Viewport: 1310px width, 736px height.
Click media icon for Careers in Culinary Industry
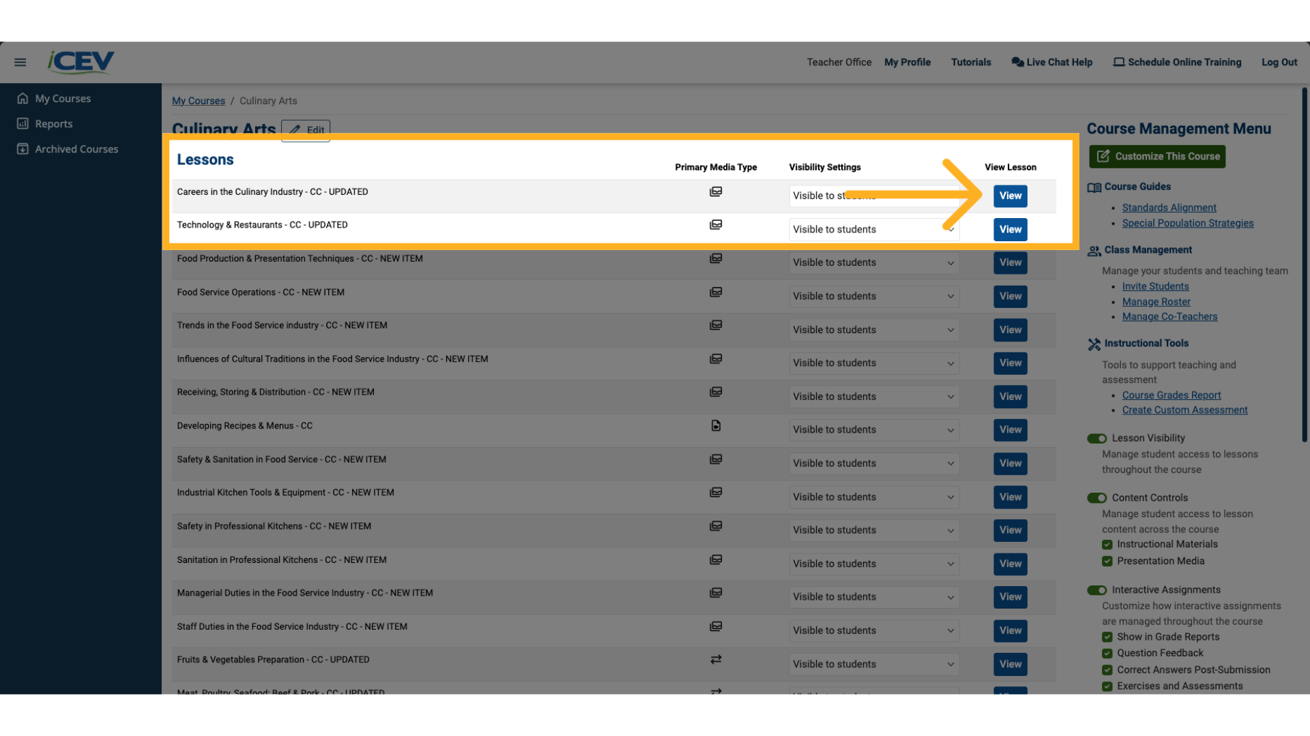point(716,191)
